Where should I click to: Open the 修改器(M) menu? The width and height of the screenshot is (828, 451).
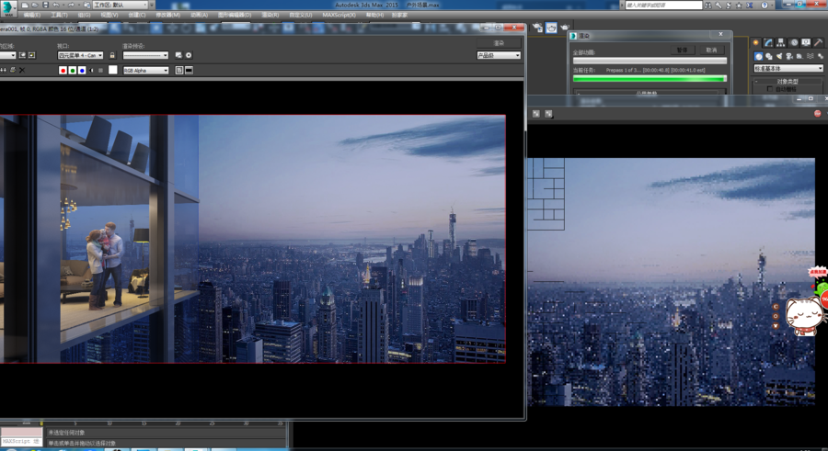[168, 15]
